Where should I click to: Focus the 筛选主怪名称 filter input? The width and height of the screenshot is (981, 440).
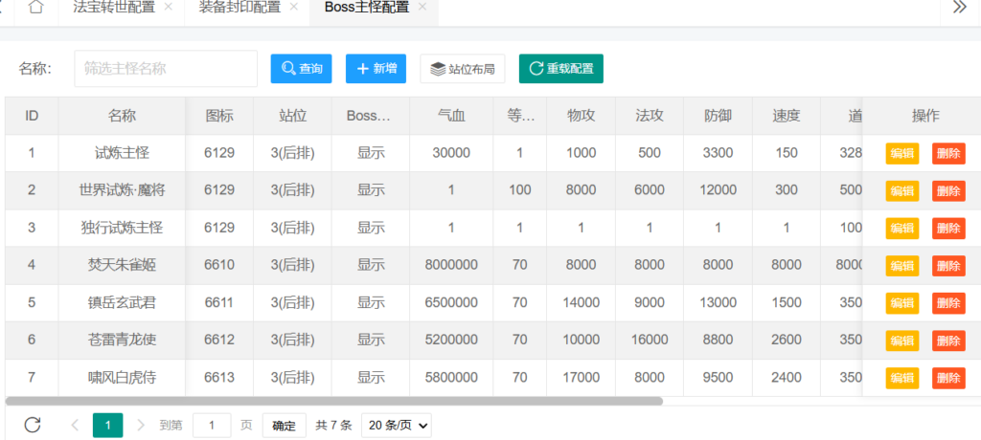pos(166,69)
